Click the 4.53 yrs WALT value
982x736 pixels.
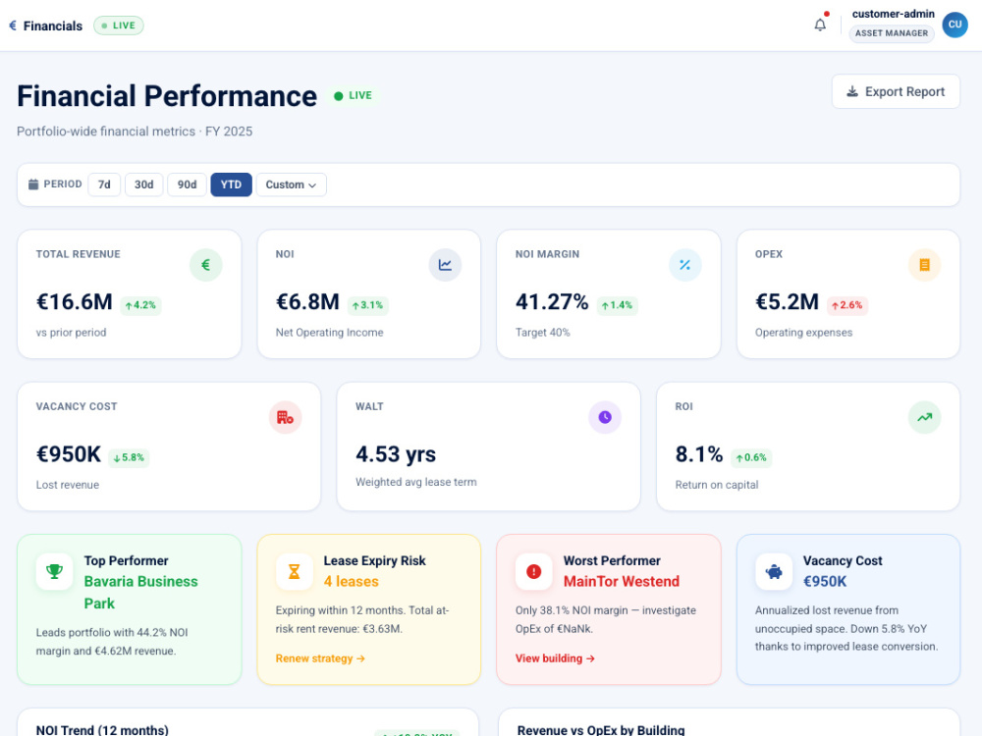click(x=396, y=454)
